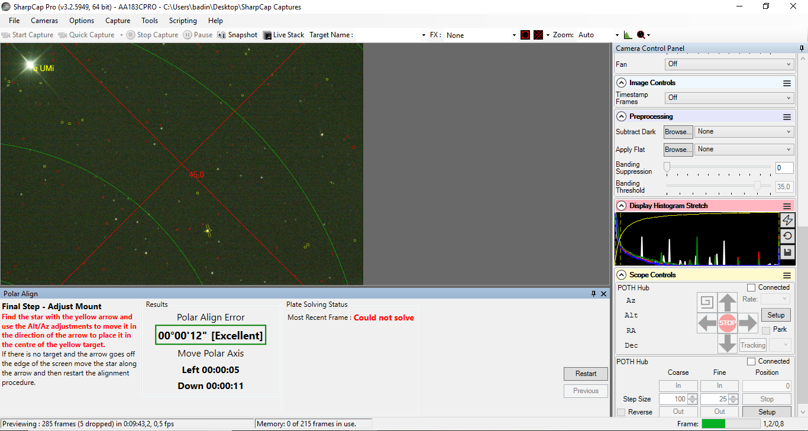Collapse the Preprocessing section
The width and height of the screenshot is (808, 431).
tap(622, 116)
